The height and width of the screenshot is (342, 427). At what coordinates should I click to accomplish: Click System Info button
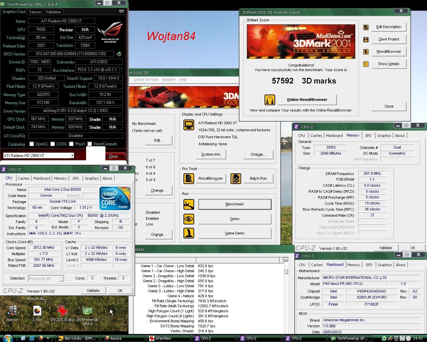click(x=210, y=154)
